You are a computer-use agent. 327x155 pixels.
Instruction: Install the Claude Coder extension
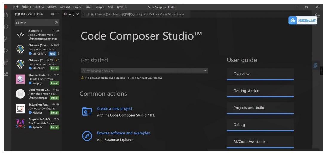(x=54, y=83)
